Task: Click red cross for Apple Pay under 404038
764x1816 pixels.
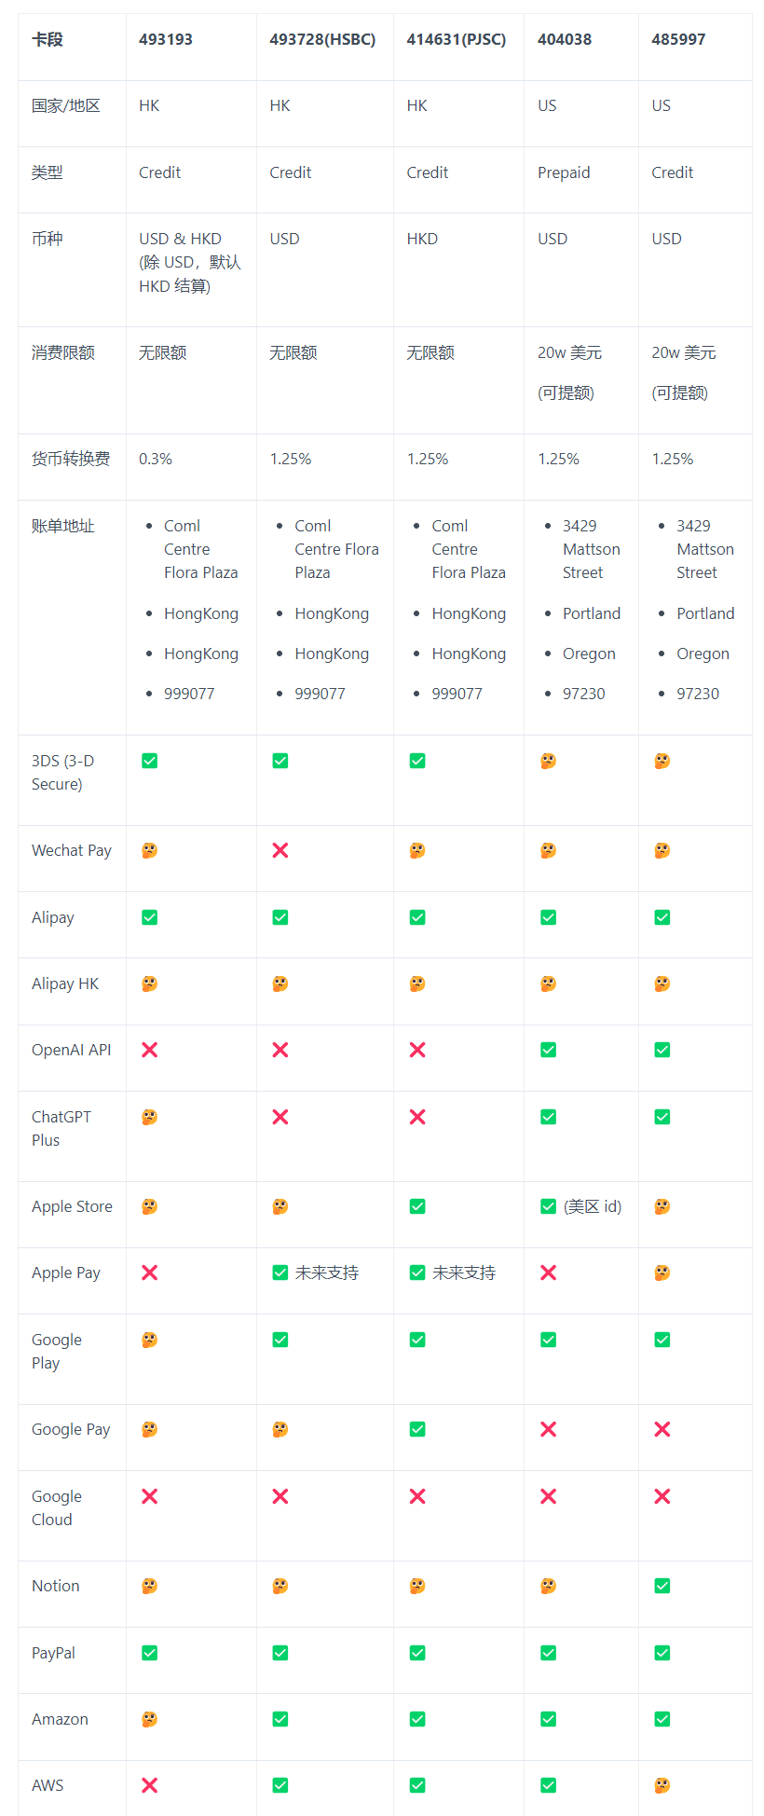Action: pos(549,1273)
